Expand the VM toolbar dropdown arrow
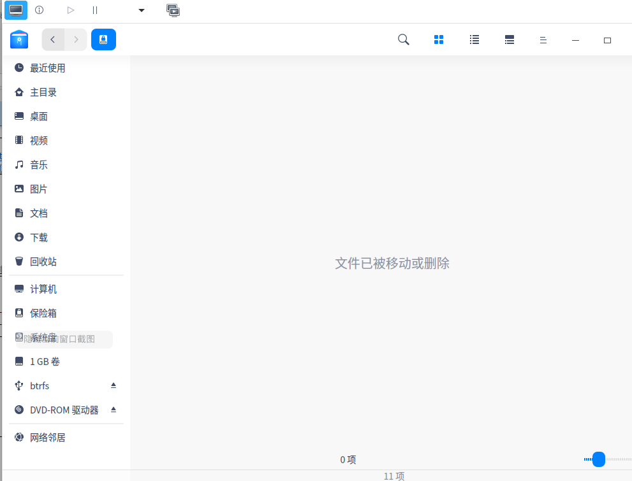 click(142, 10)
